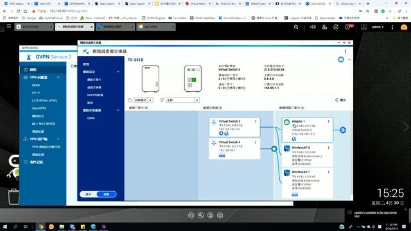
Task: Open the view mode dropdown
Action: [143, 100]
